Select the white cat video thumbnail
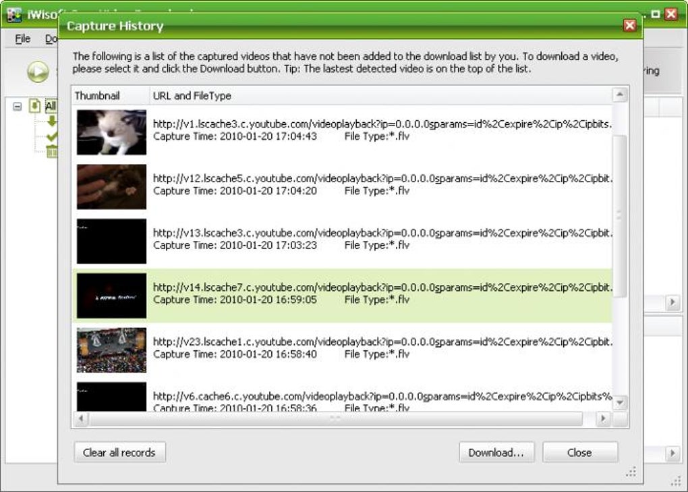The width and height of the screenshot is (688, 492). 111,132
